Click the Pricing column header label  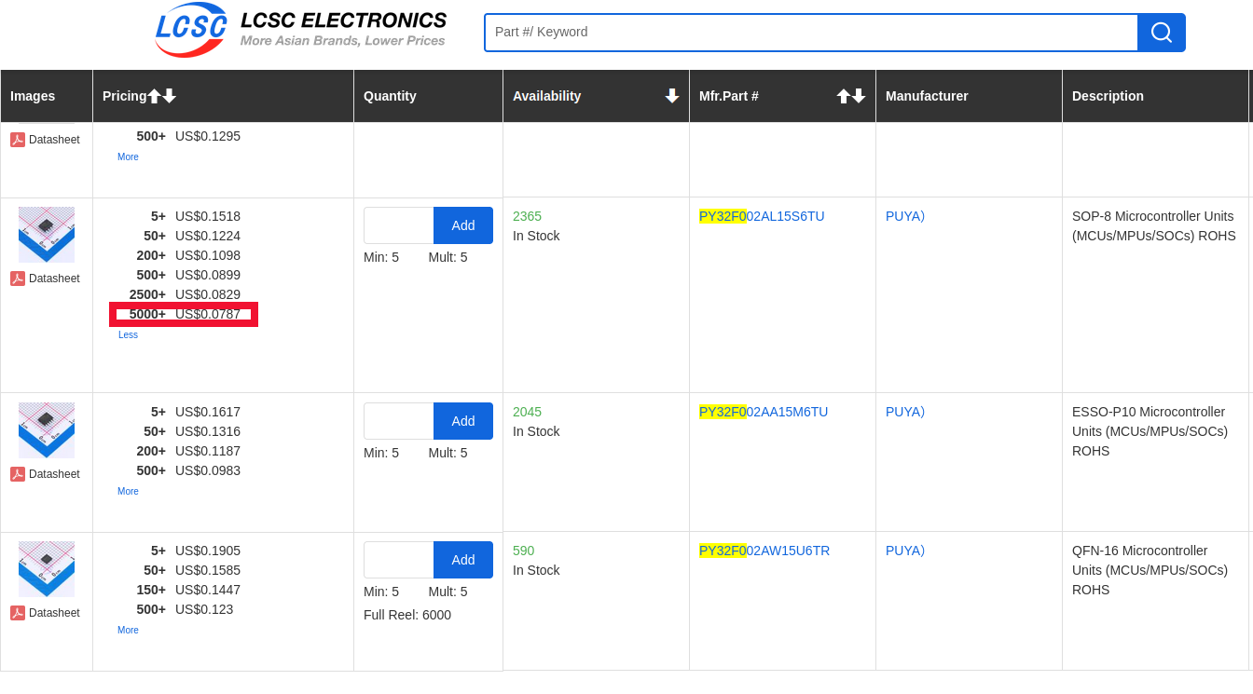pyautogui.click(x=125, y=96)
